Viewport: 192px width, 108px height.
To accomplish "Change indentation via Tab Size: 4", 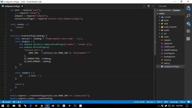I will [151, 102].
